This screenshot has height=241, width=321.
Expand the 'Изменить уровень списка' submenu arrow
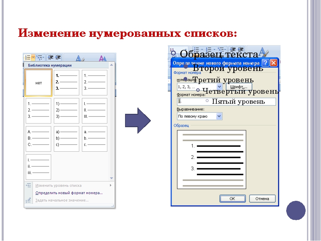pos(111,185)
